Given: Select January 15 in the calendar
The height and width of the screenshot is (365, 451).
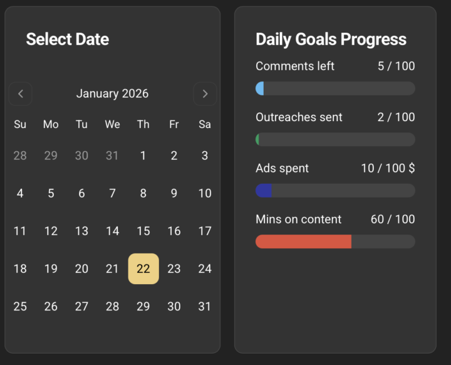Looking at the screenshot, I should point(143,231).
